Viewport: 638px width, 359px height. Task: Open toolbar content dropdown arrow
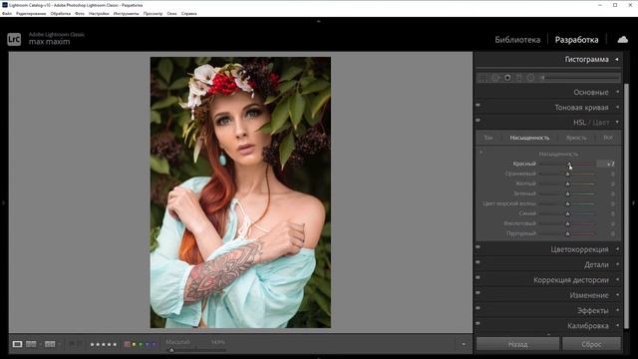click(464, 344)
